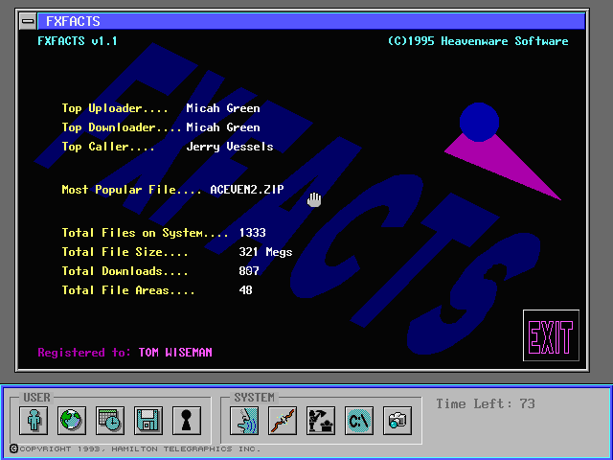
Task: Click the total file areas value 48
Action: click(245, 290)
